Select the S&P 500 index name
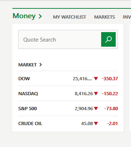 pyautogui.click(x=28, y=109)
